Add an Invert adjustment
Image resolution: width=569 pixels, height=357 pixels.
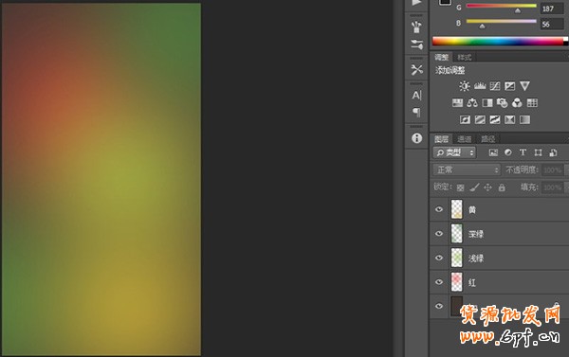coord(465,119)
